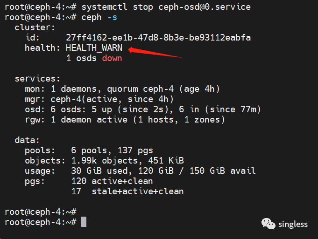Click the HEALTH_WARN status text
The height and width of the screenshot is (239, 318).
pyautogui.click(x=94, y=48)
